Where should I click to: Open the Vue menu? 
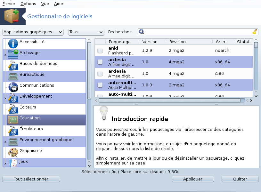45,4
